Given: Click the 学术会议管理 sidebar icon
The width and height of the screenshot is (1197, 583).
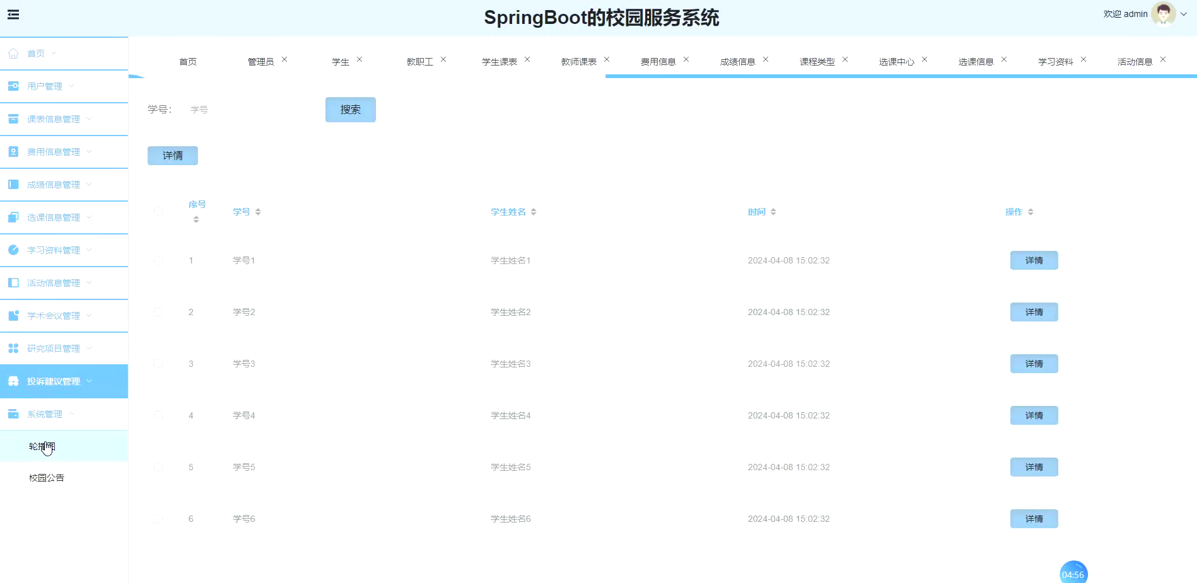Looking at the screenshot, I should pos(13,315).
